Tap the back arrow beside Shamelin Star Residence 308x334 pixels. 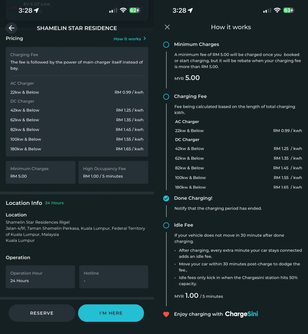click(12, 28)
